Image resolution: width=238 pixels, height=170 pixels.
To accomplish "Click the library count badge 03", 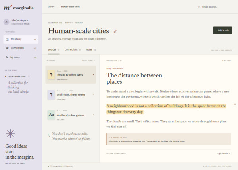I will click(35, 40).
